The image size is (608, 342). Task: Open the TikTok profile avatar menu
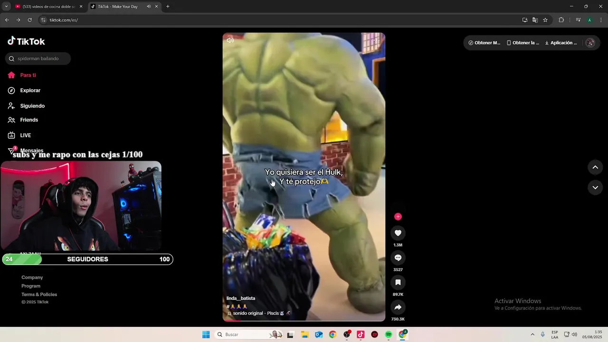[x=590, y=43]
